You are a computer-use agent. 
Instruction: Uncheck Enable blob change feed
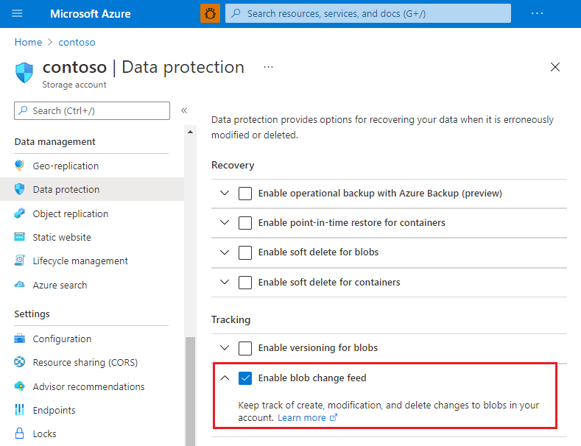point(245,378)
